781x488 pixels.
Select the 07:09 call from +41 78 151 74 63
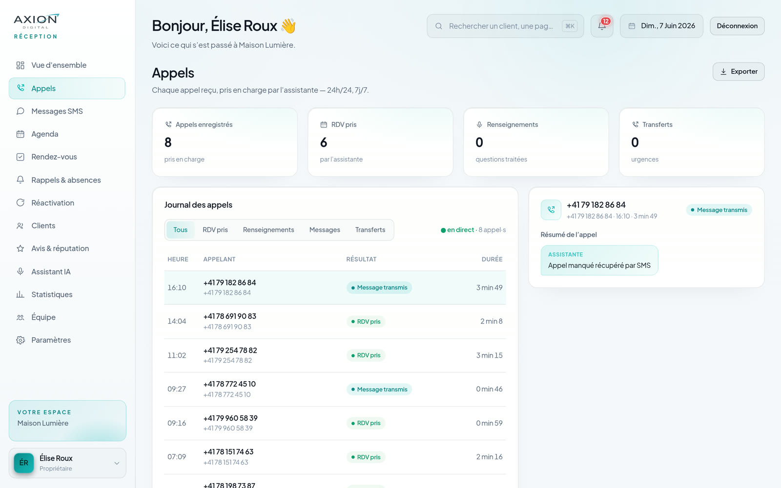(x=335, y=457)
